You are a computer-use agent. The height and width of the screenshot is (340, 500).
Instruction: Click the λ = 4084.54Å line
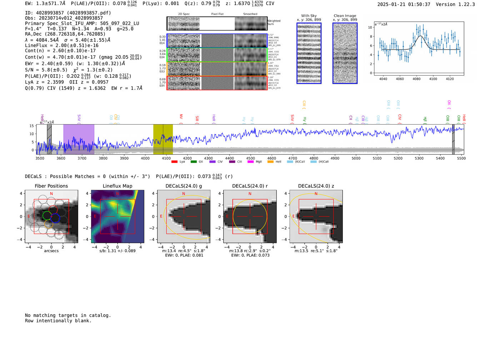tap(70, 40)
